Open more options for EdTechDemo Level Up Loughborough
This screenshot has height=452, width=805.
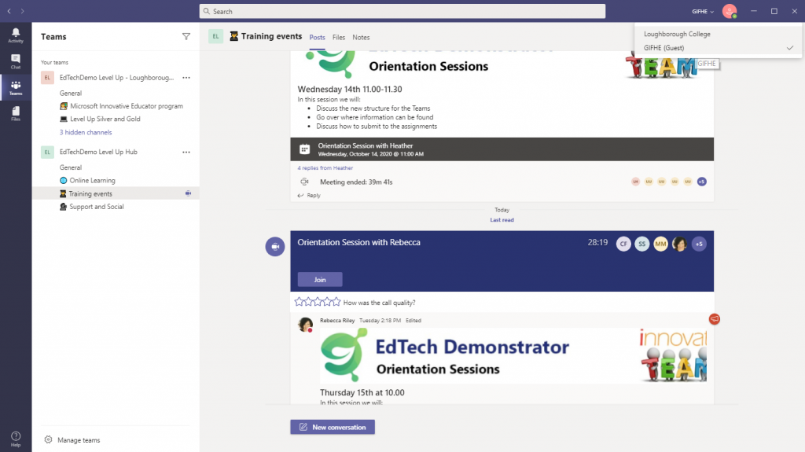[186, 78]
